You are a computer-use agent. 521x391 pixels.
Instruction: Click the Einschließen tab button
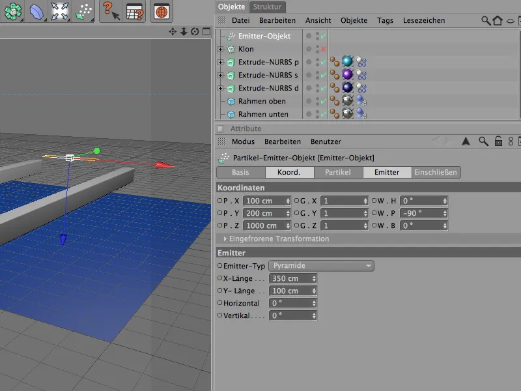pyautogui.click(x=436, y=173)
